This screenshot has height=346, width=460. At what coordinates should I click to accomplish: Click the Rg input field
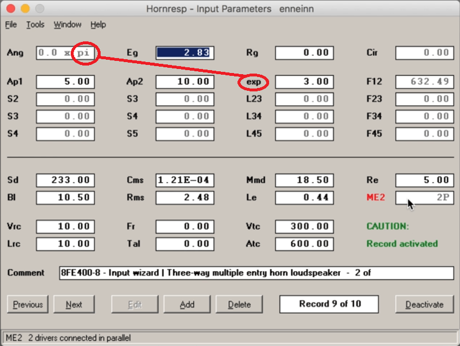pyautogui.click(x=304, y=53)
